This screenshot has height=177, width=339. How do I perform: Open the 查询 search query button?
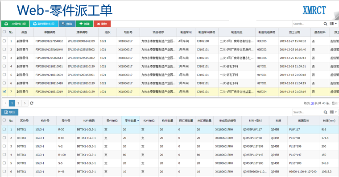[x=67, y=24]
